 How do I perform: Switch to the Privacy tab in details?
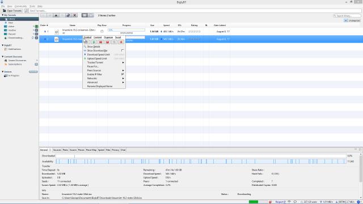(115, 150)
